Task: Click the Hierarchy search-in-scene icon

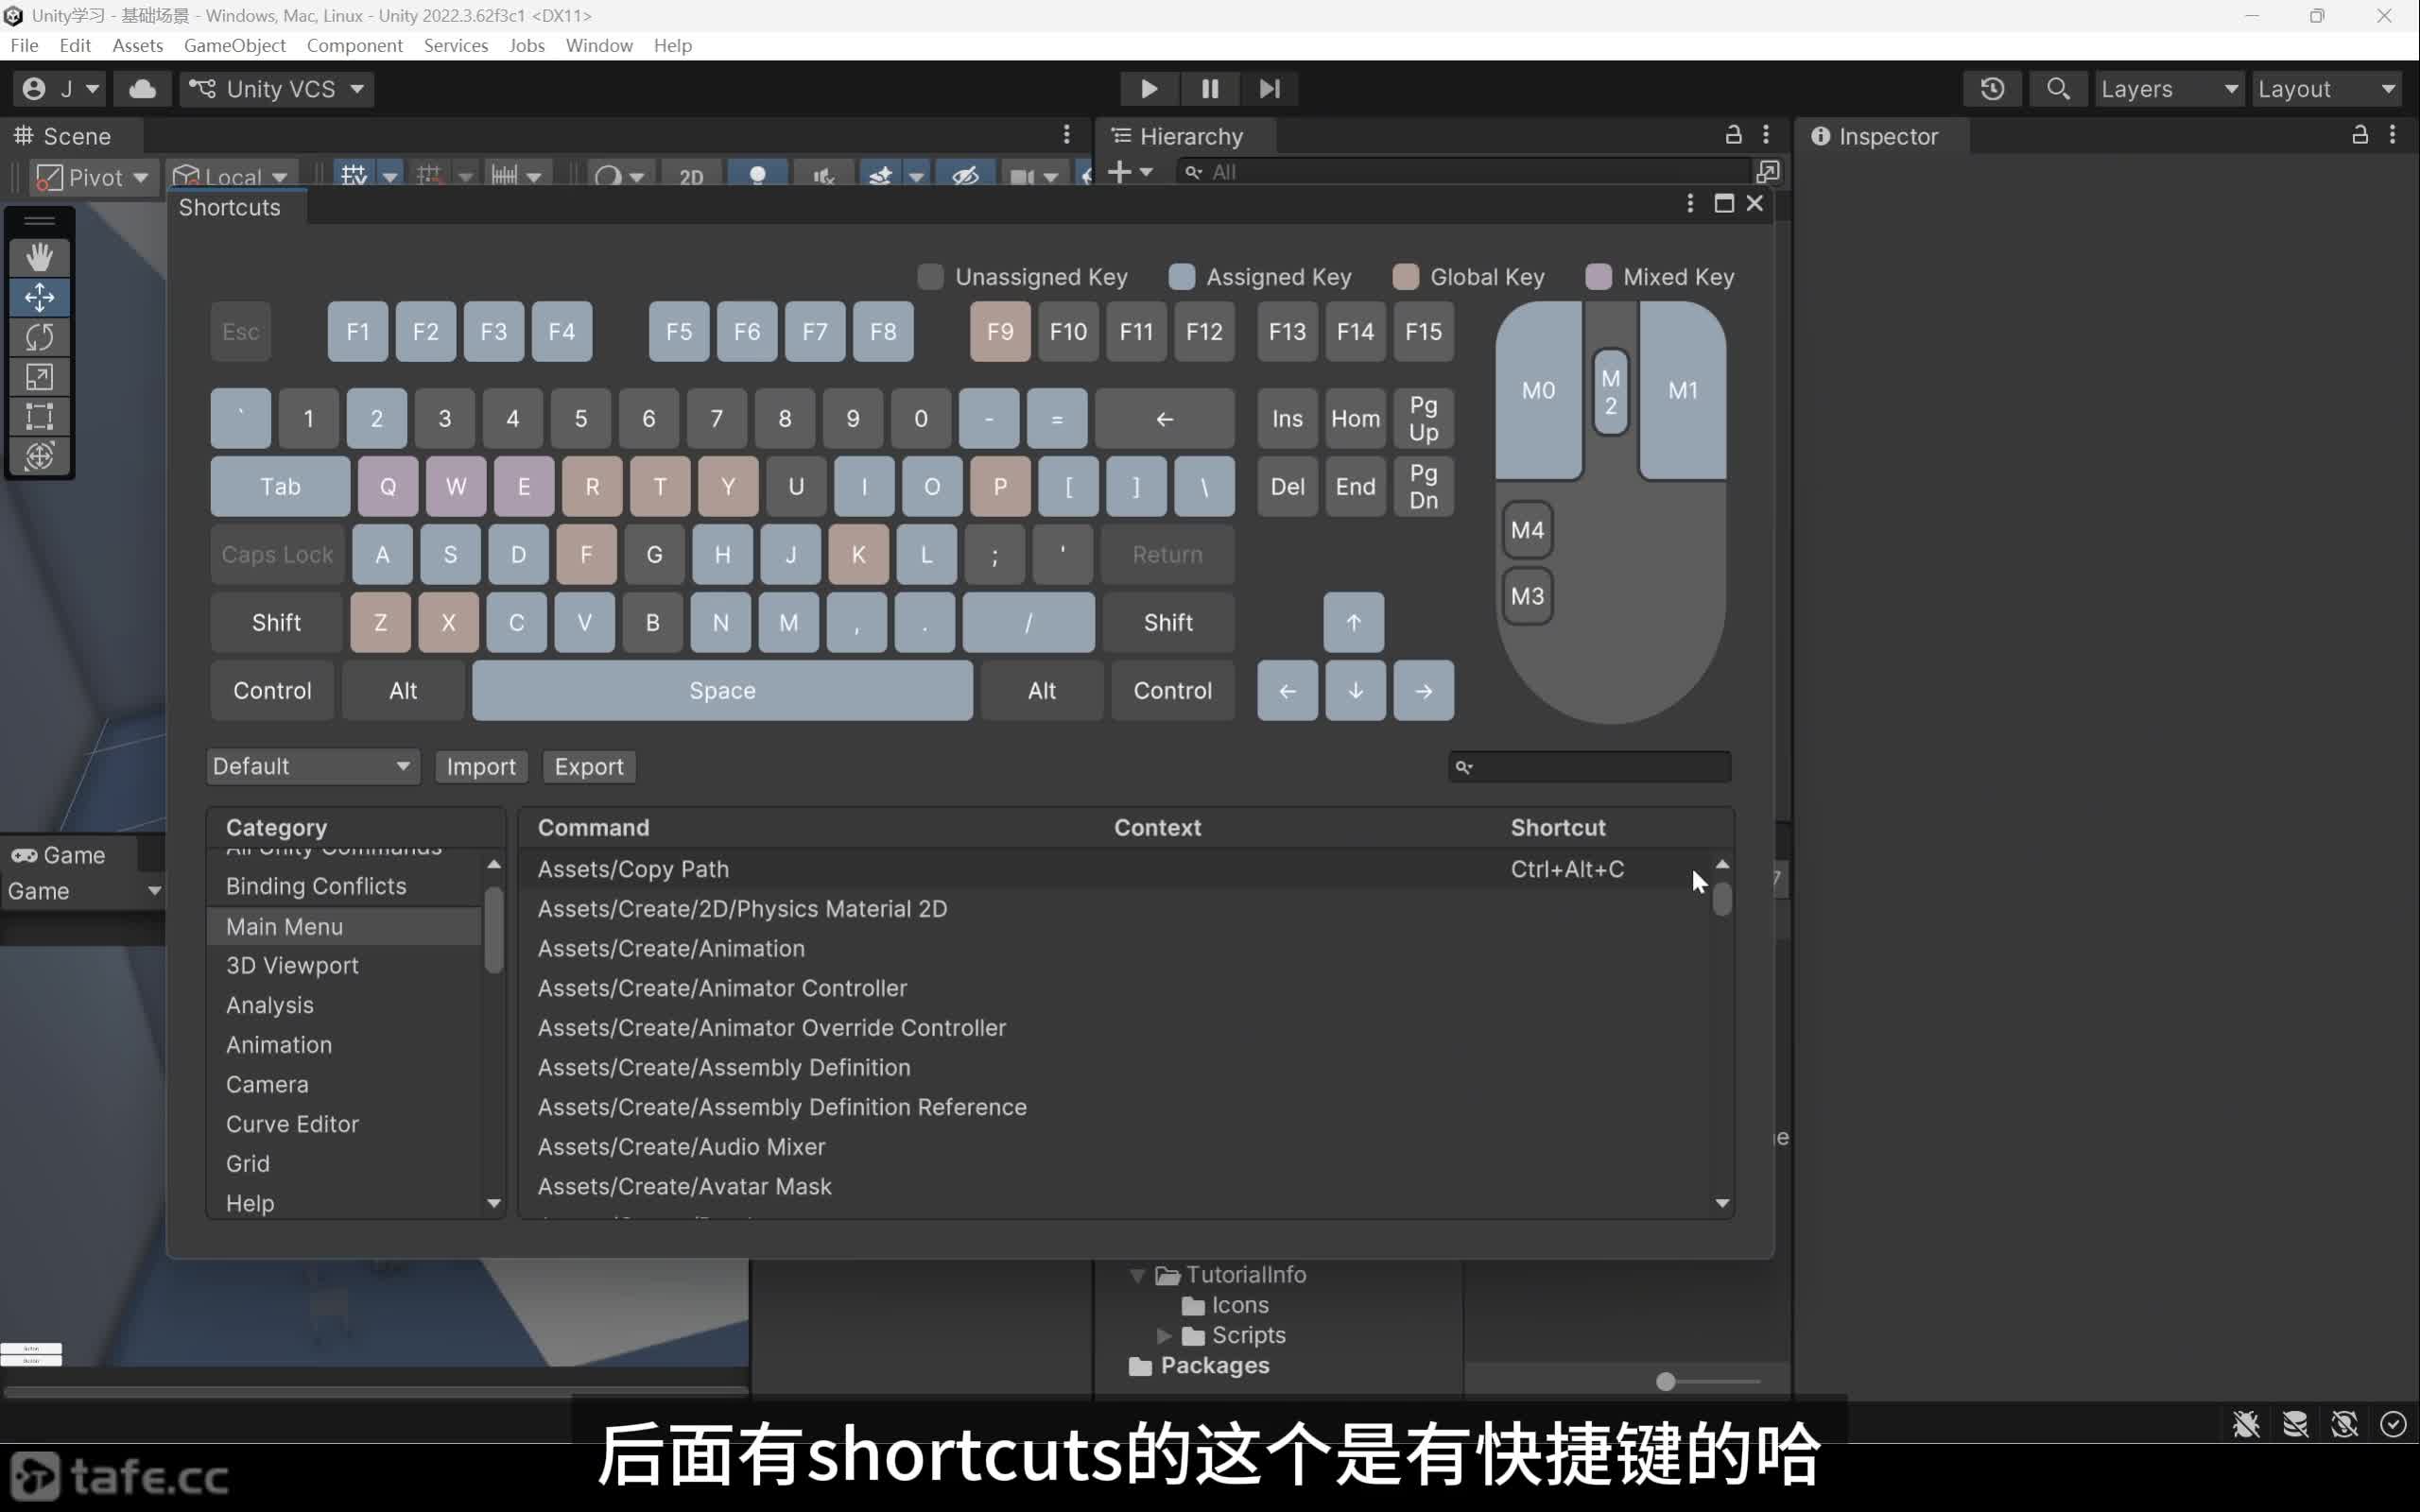Action: 1768,173
